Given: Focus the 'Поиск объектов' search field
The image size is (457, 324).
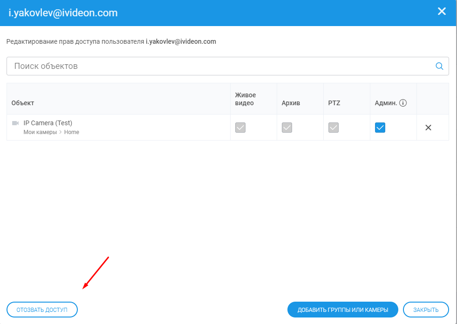Looking at the screenshot, I should (228, 66).
